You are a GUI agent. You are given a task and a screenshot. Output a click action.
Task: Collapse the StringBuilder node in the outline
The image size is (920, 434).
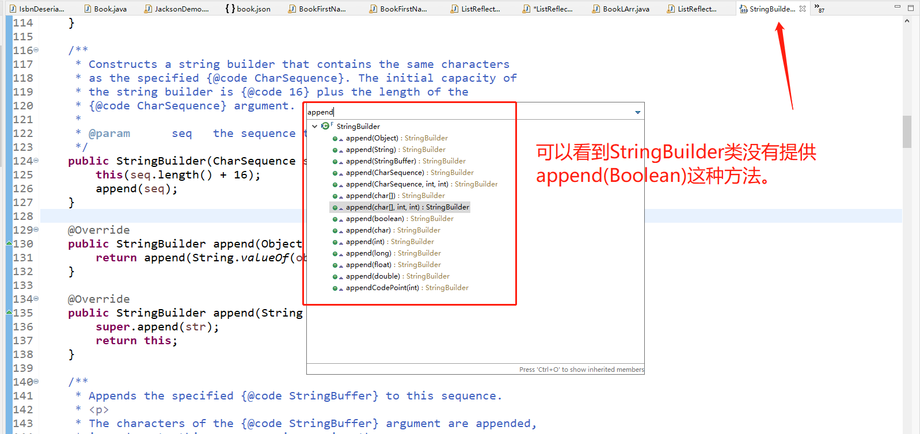coord(314,126)
